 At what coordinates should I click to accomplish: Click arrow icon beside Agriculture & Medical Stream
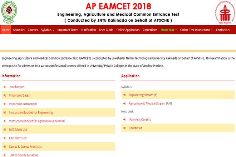tap(124, 103)
